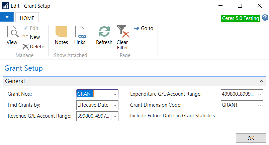Enable Include Future Dates in Grant Statistics
269x145 pixels.
(223, 116)
